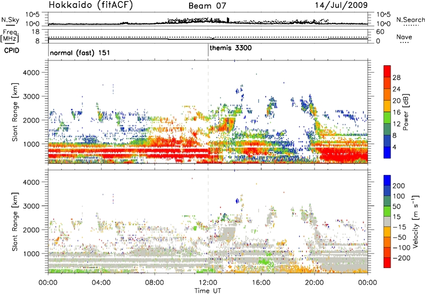This screenshot has height=294, width=425.
Task: Click the 3000 km tick on power panel
Action: tap(31, 97)
